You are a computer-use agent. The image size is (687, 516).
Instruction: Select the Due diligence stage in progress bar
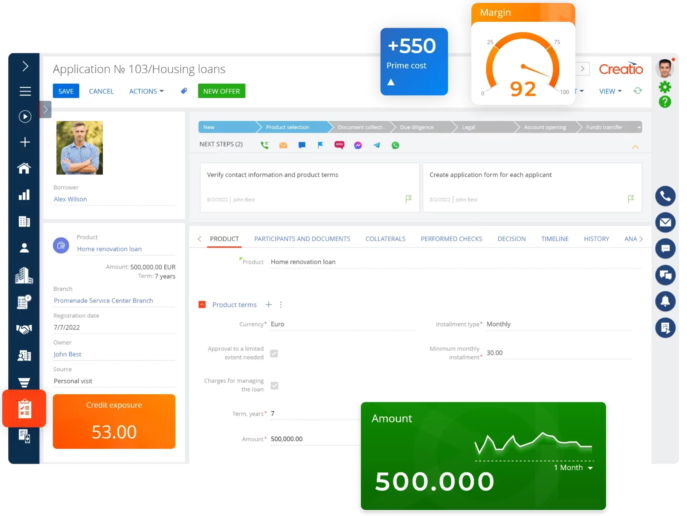(x=417, y=127)
